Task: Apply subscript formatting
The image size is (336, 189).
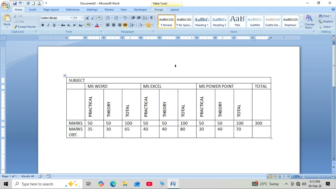Action: (x=69, y=25)
